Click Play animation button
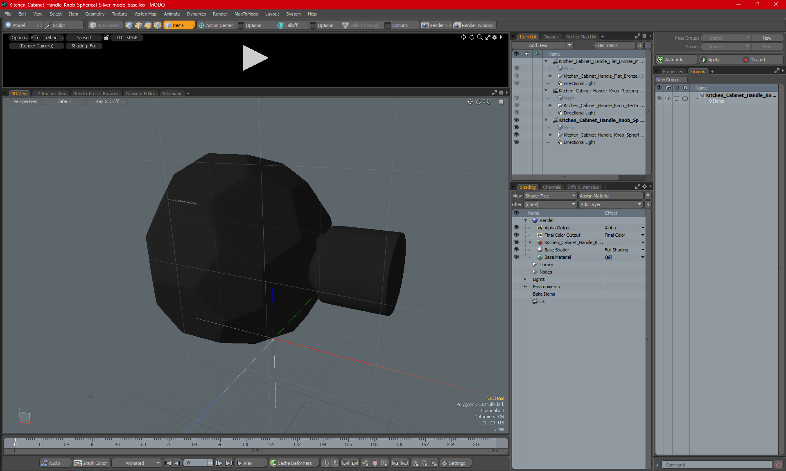786x471 pixels. coord(250,463)
